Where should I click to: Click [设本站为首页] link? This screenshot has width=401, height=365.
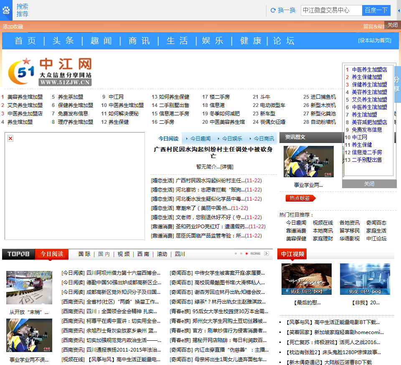375,41
